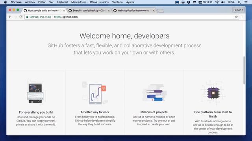Click the screen recording status icon
Viewport: 252px width, 141px height.
tap(183, 2)
